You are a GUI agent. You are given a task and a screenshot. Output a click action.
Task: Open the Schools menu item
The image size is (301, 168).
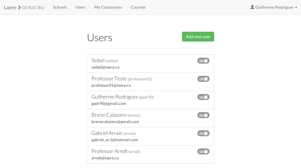tap(60, 7)
